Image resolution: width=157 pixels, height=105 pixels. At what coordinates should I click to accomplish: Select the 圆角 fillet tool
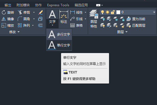click(24, 19)
